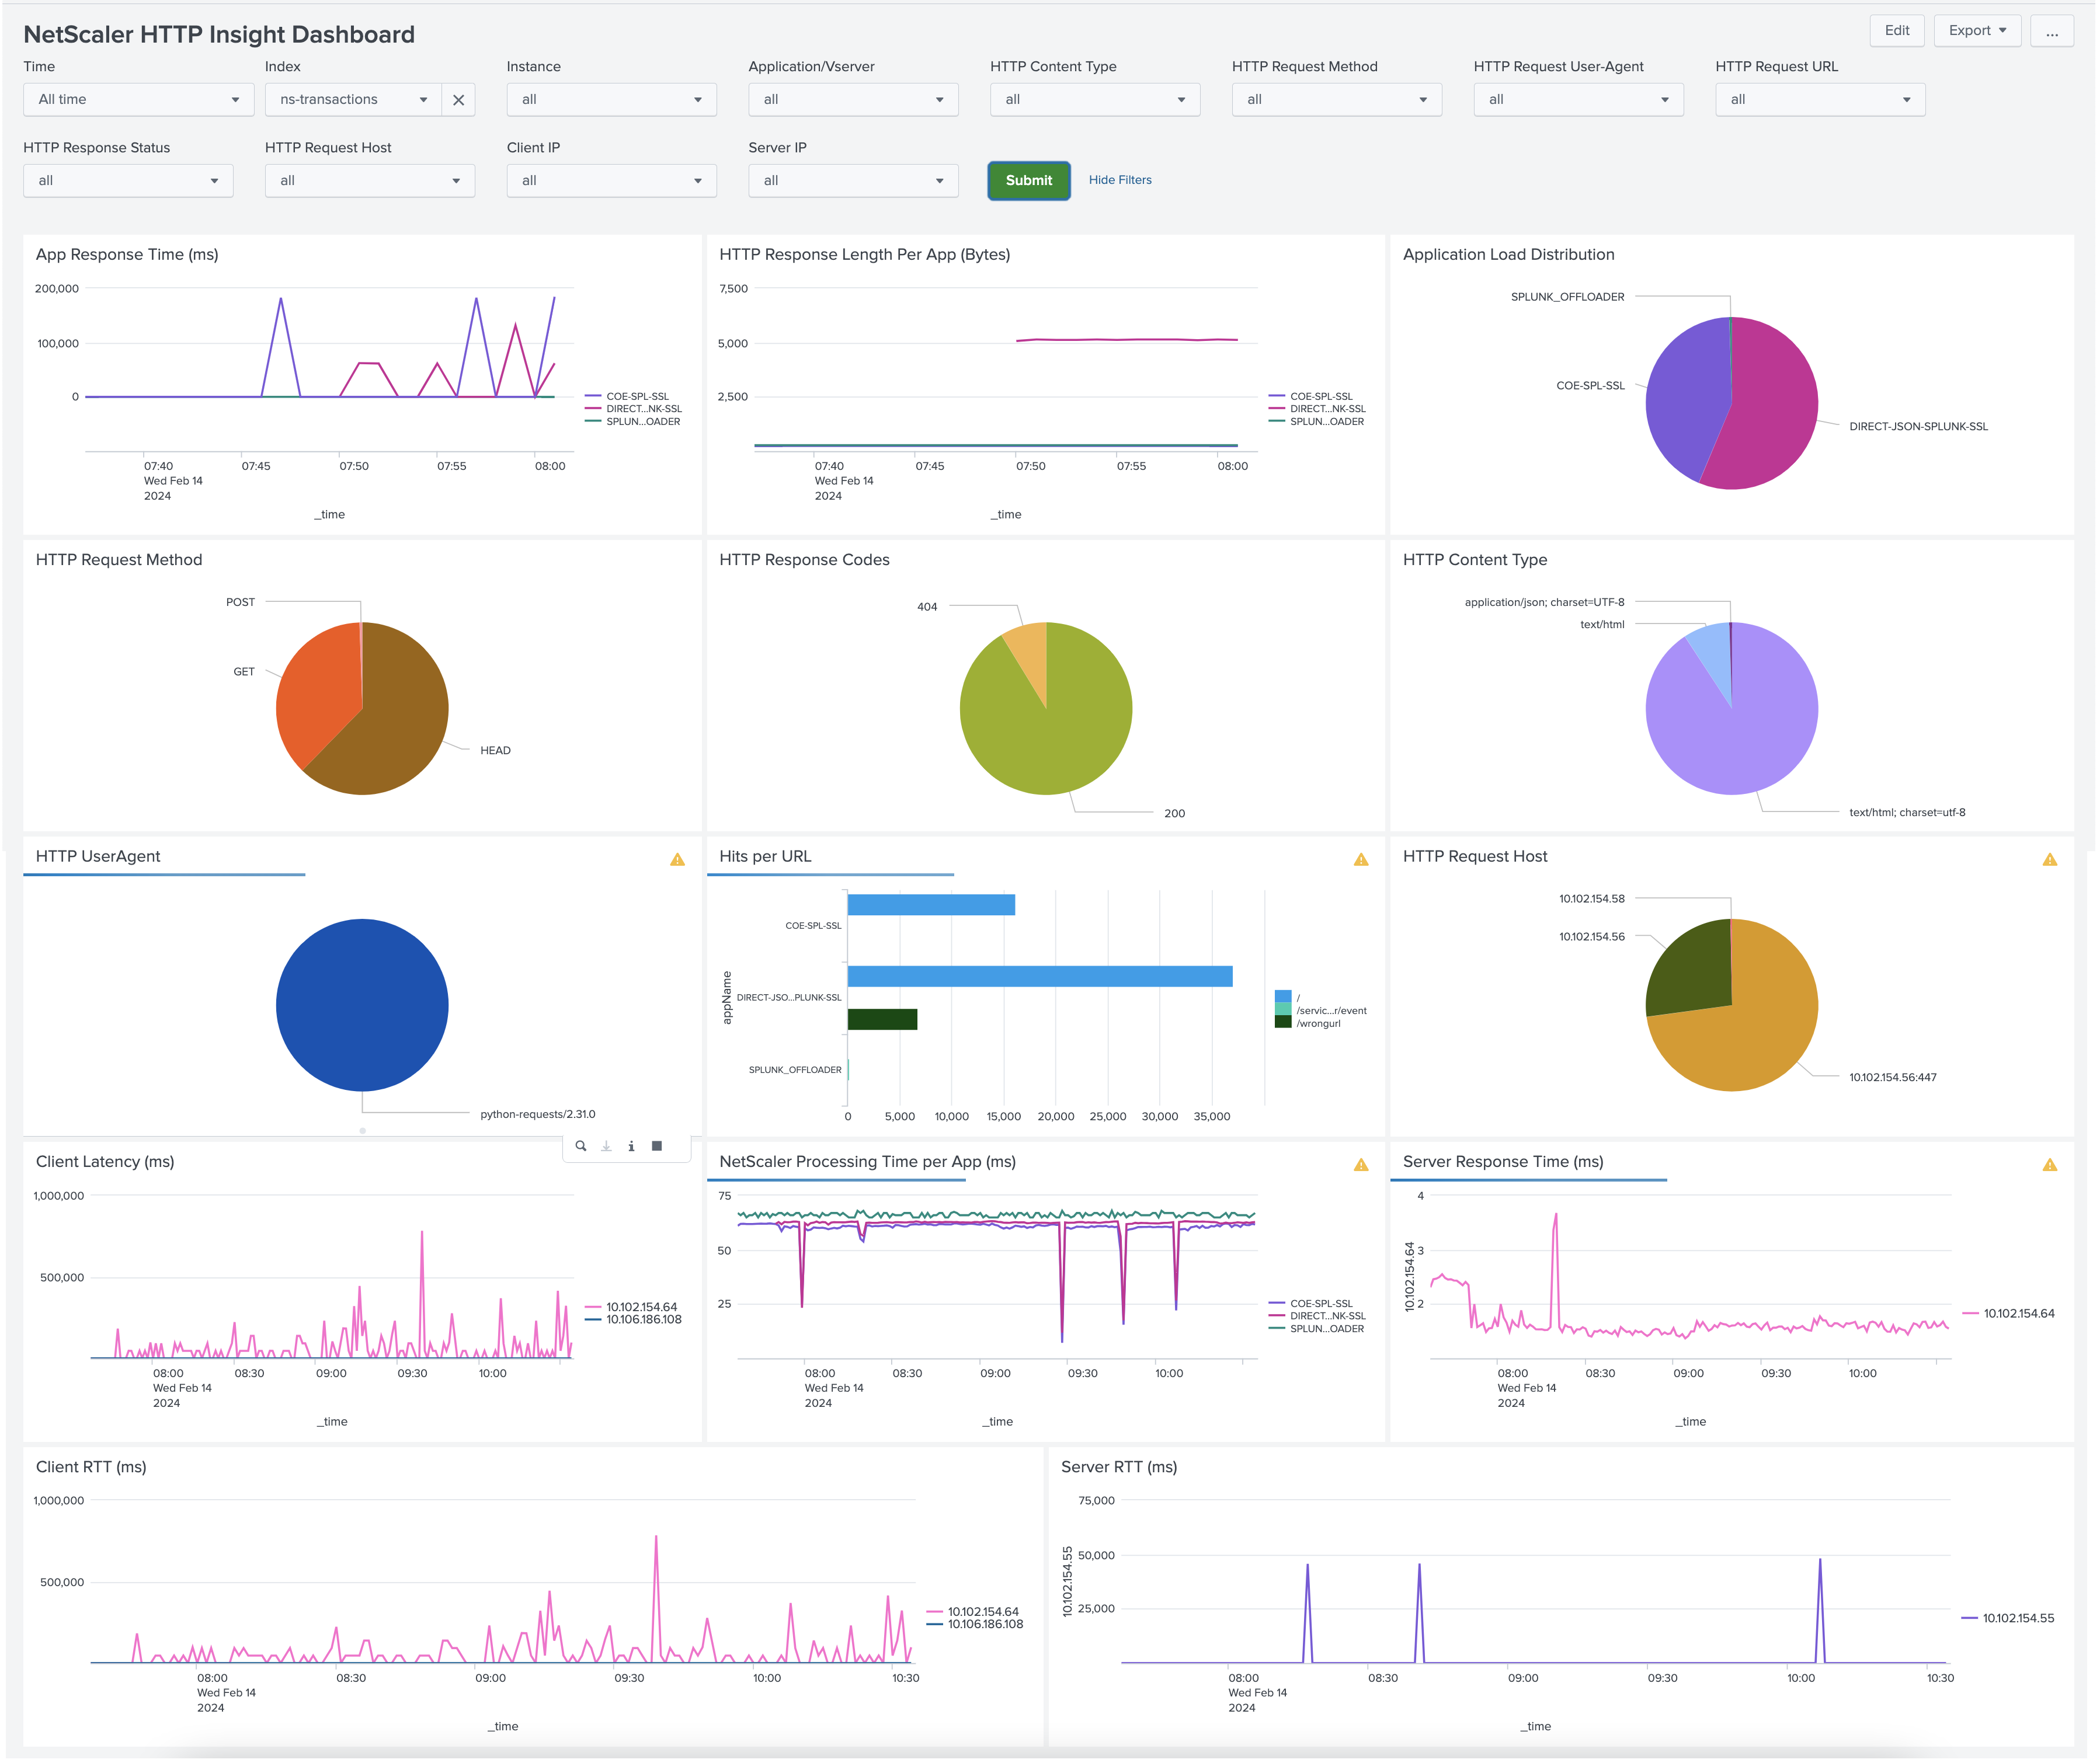The width and height of the screenshot is (2100, 1763).
Task: Click the POST label in HTTP Request Method
Action: tap(240, 602)
